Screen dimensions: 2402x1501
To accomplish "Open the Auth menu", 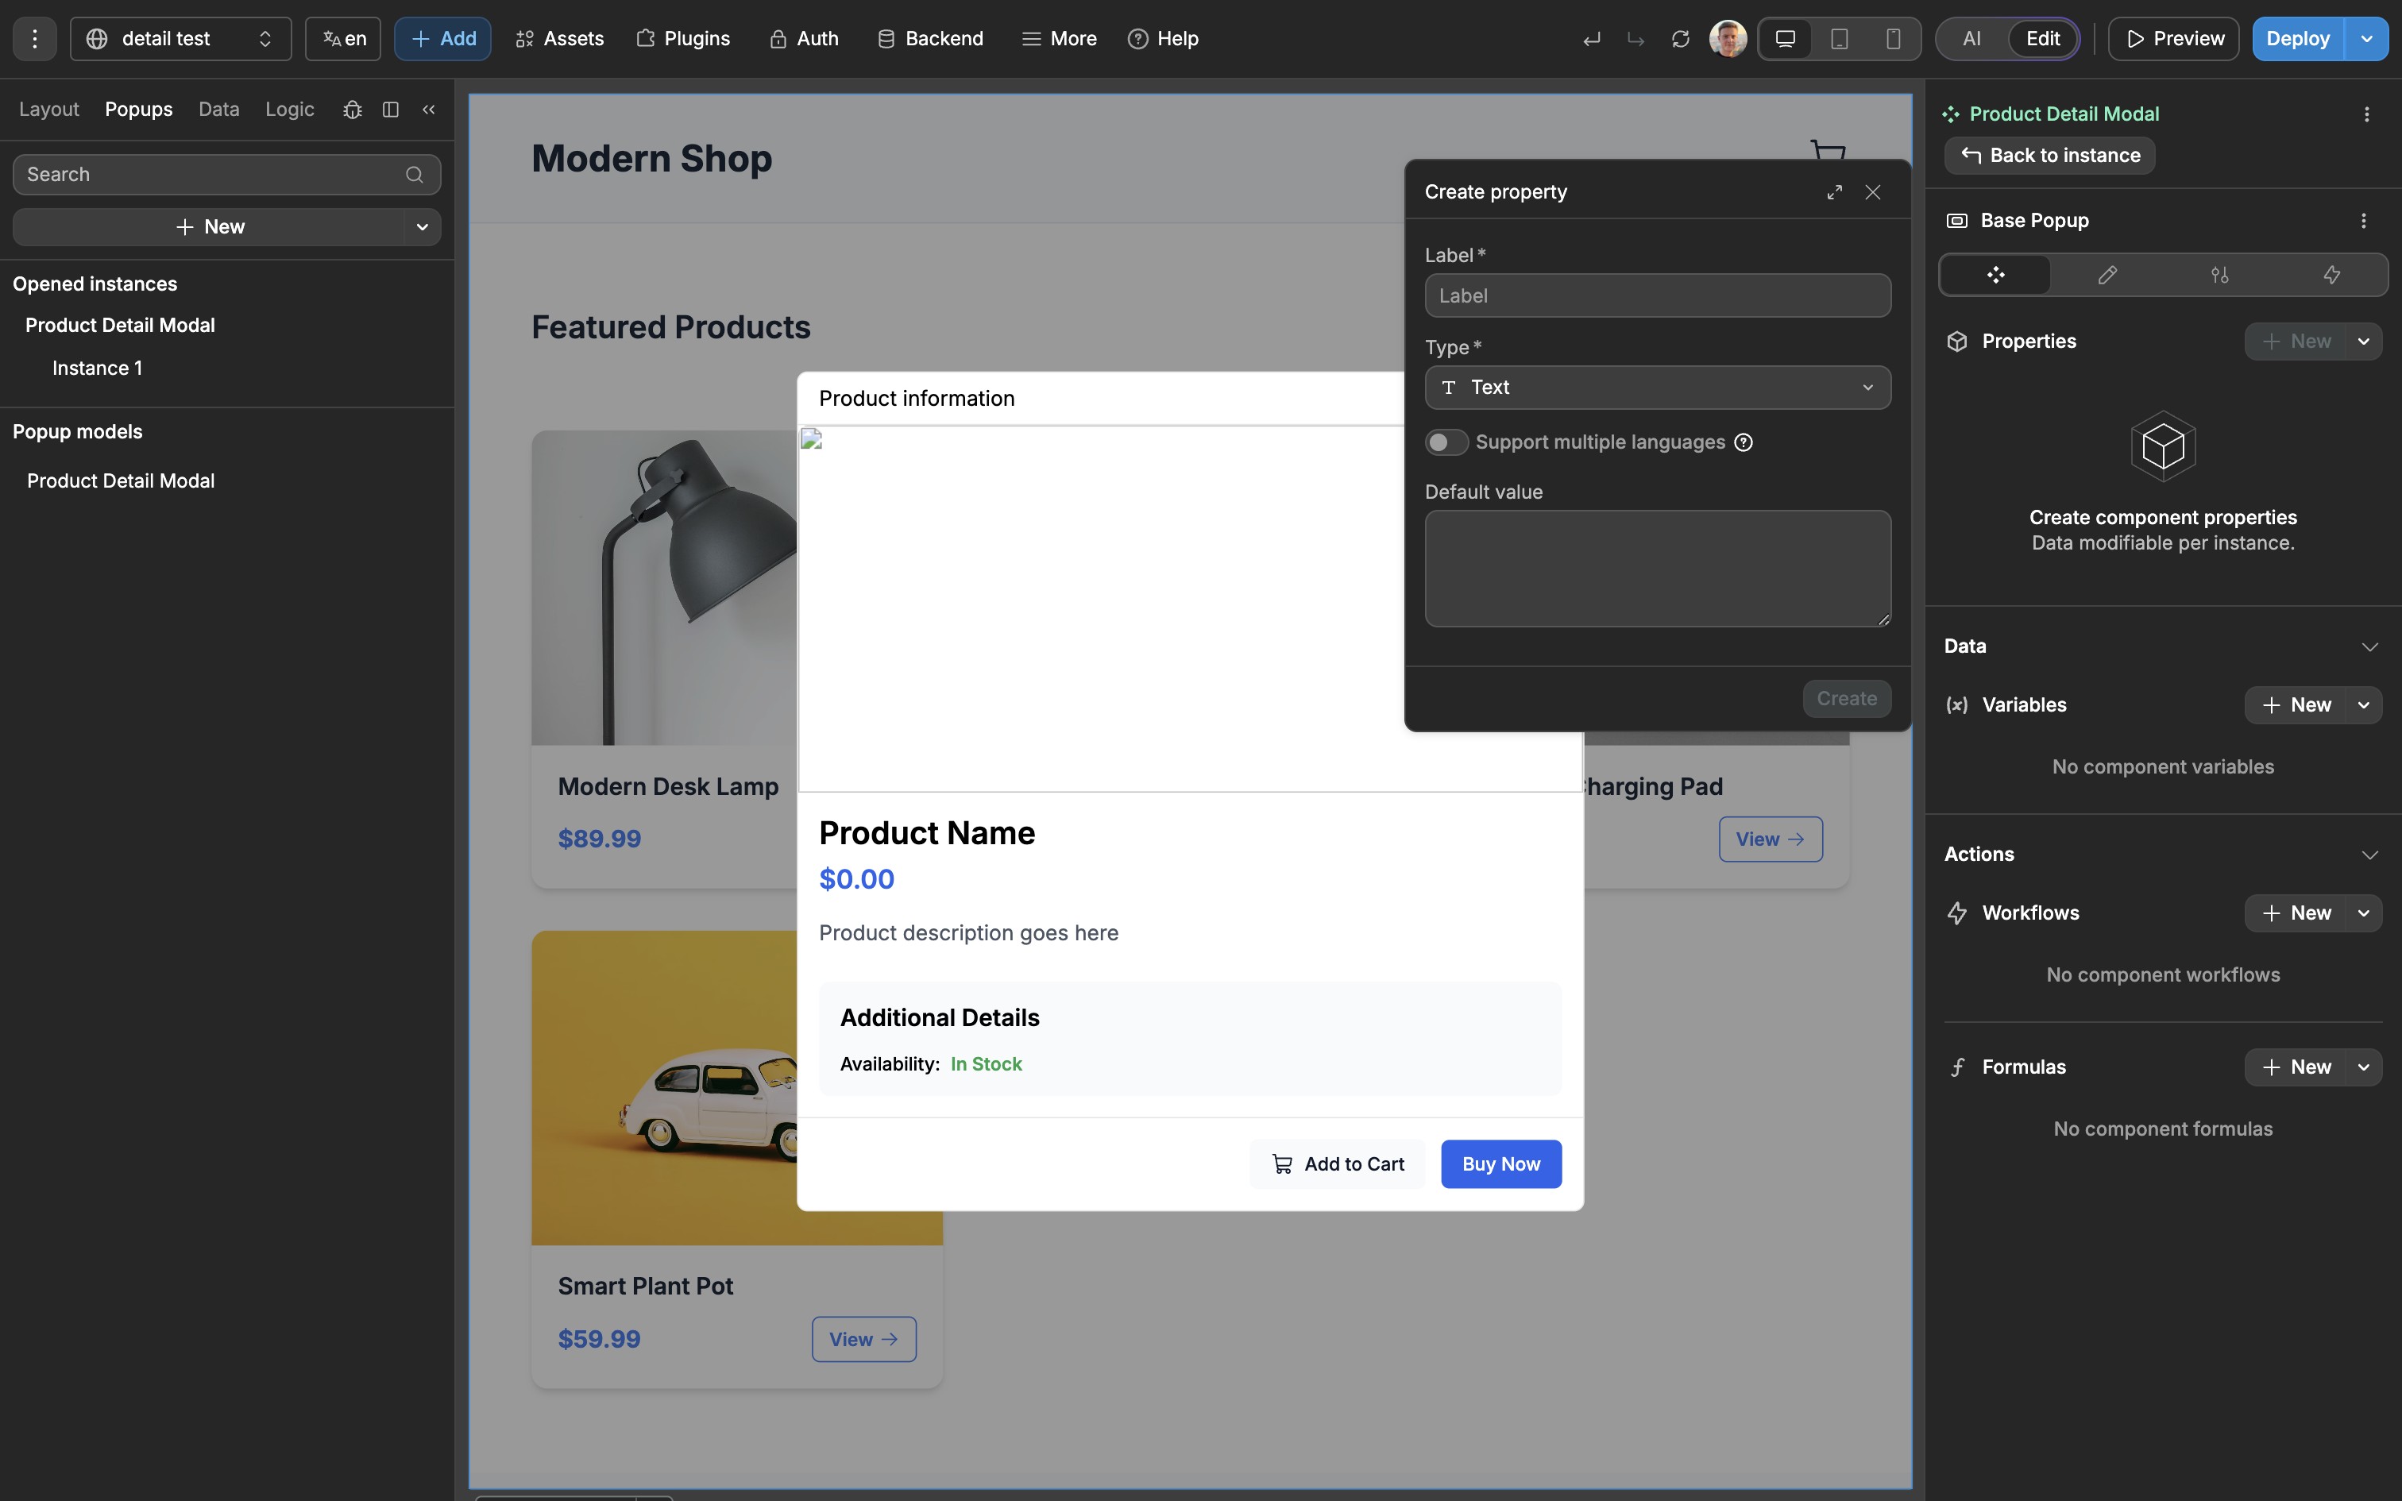I will [x=804, y=39].
